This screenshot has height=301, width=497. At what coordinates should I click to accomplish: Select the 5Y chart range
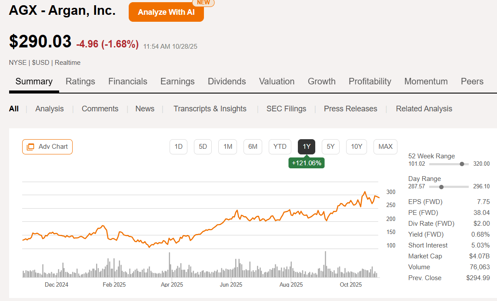(x=330, y=147)
